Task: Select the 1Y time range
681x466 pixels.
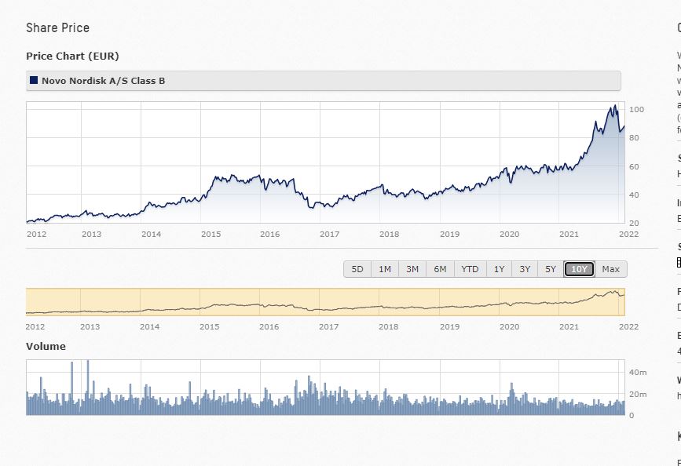Action: pos(499,269)
